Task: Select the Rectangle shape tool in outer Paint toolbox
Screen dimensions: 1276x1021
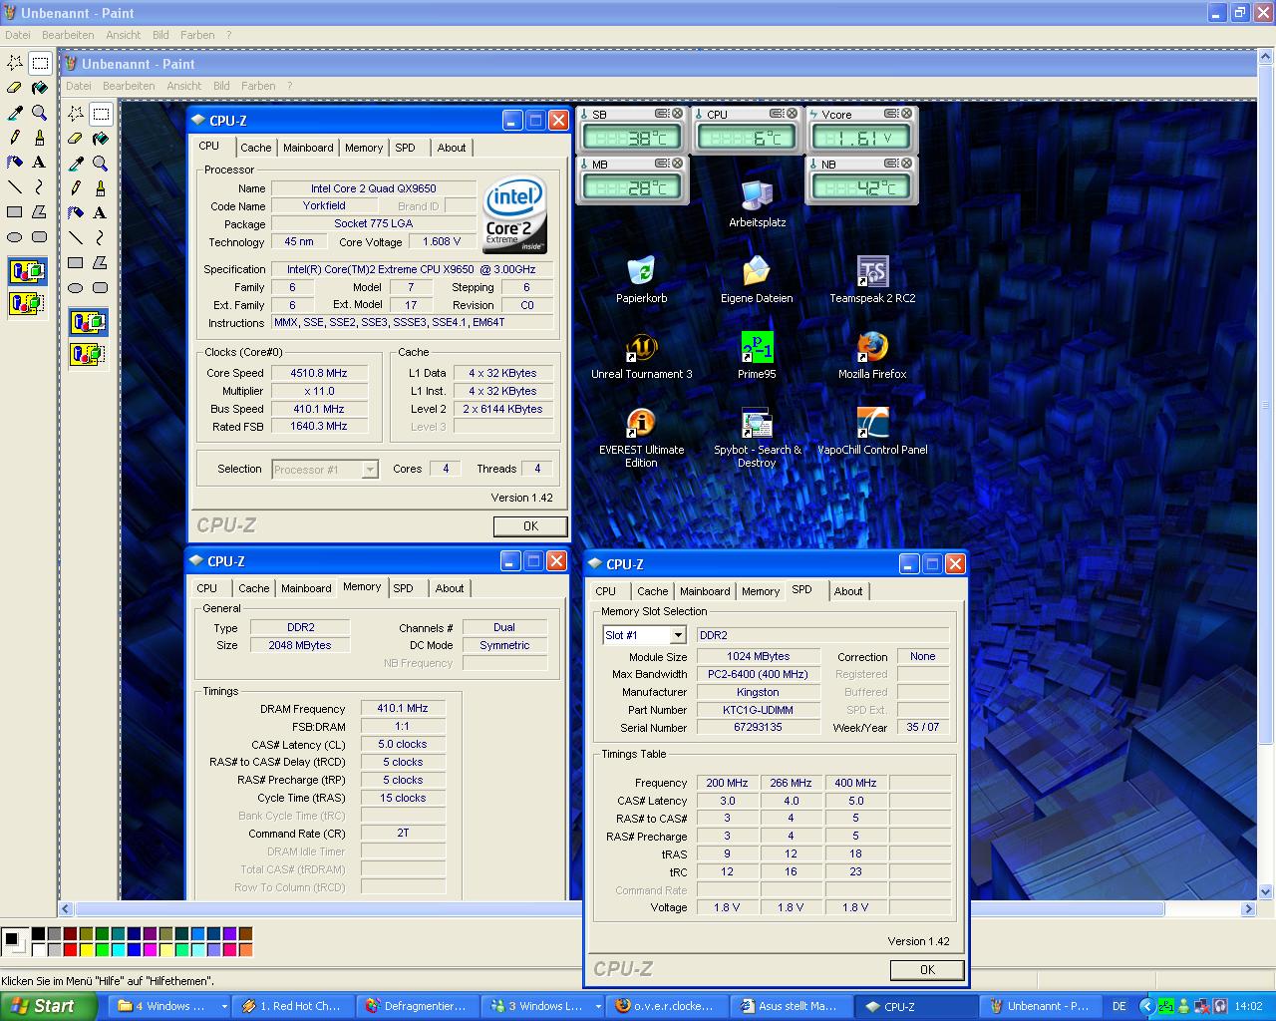Action: (x=15, y=211)
